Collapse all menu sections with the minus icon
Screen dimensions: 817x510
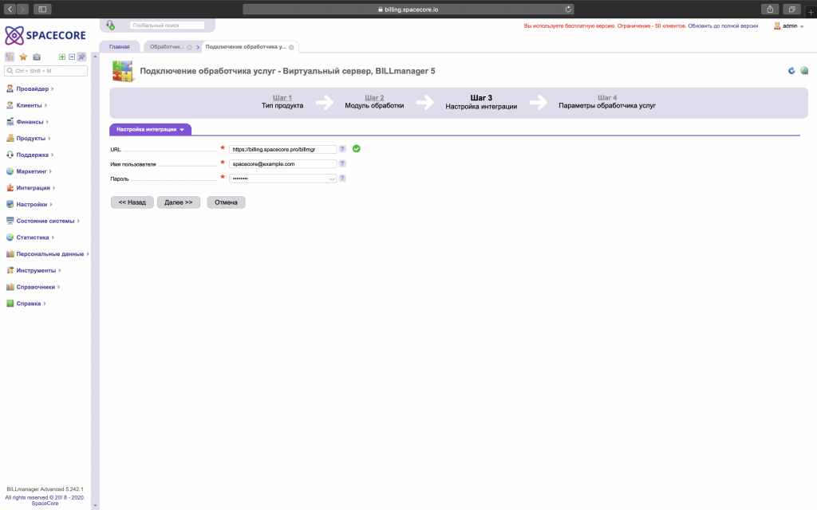[x=72, y=57]
